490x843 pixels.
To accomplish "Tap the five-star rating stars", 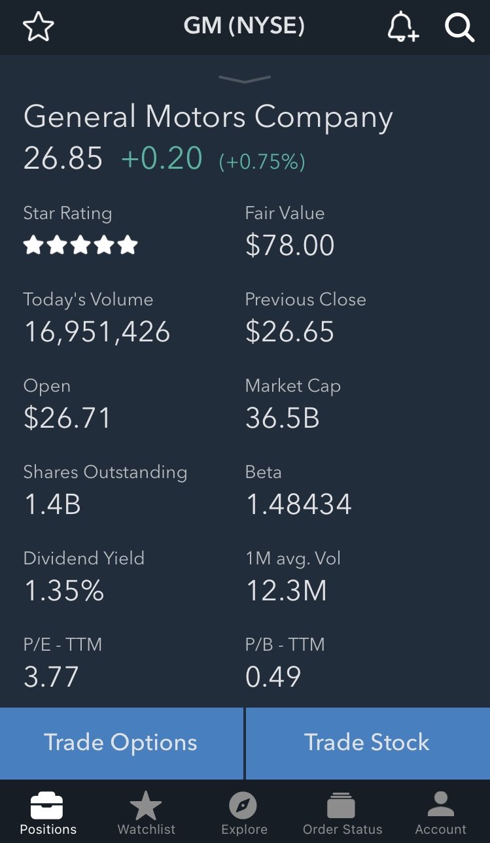I will [80, 245].
